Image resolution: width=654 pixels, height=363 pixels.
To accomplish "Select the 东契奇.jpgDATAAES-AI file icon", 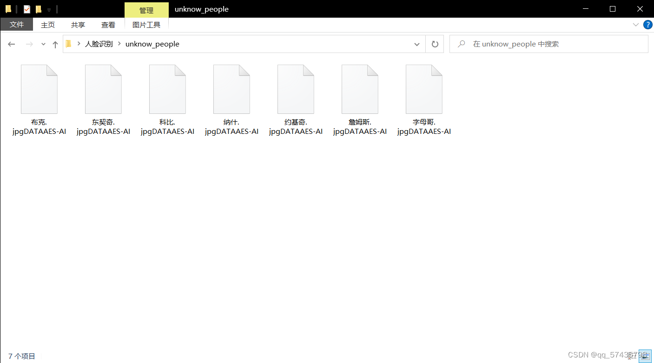I will click(103, 89).
